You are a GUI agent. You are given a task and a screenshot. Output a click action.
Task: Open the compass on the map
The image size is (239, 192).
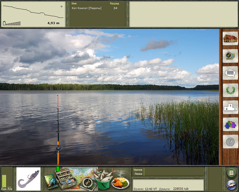tap(88, 182)
